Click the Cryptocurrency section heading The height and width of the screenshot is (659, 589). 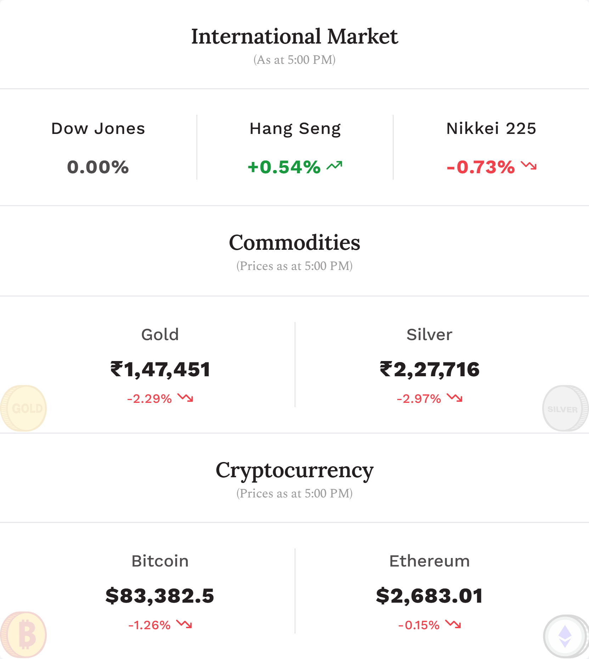click(294, 471)
